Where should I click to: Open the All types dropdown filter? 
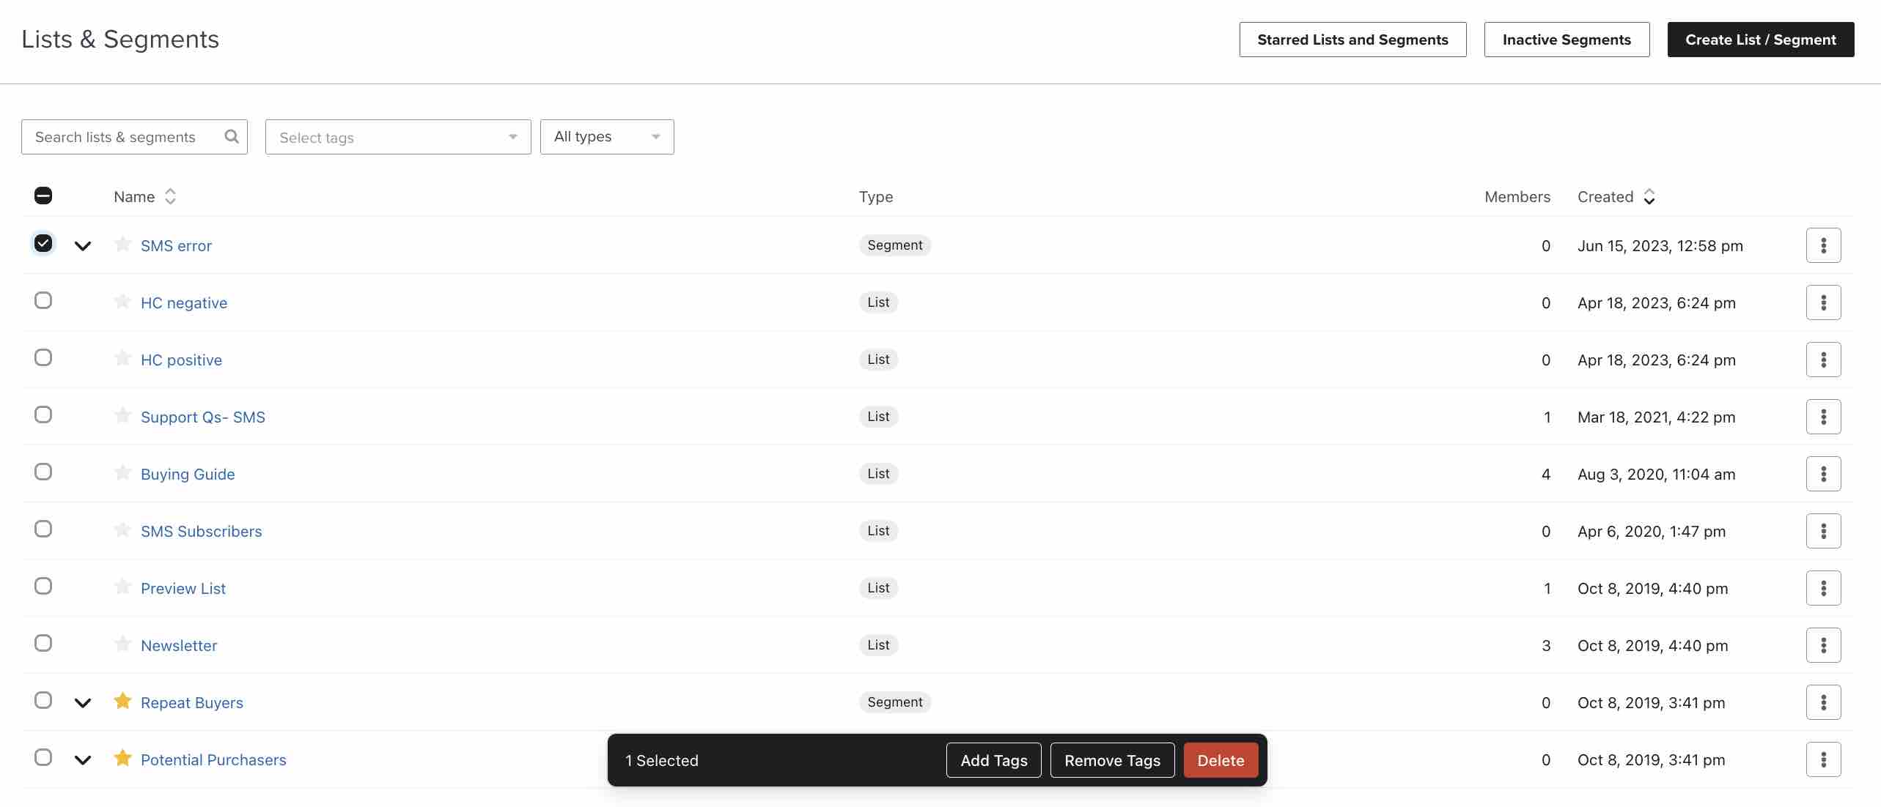pos(607,135)
